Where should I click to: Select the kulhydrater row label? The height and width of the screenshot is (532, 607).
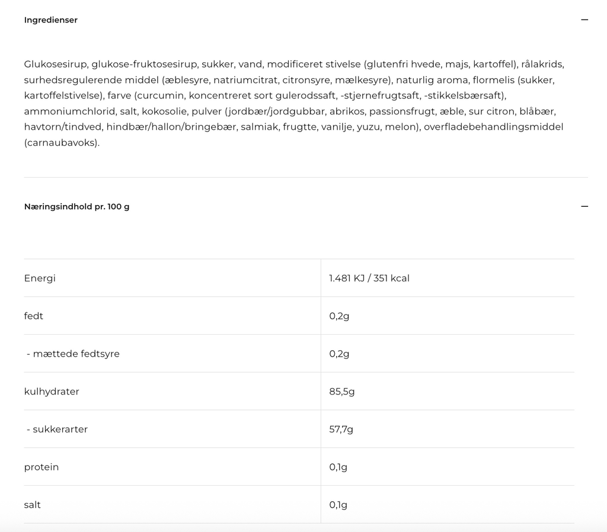[52, 392]
